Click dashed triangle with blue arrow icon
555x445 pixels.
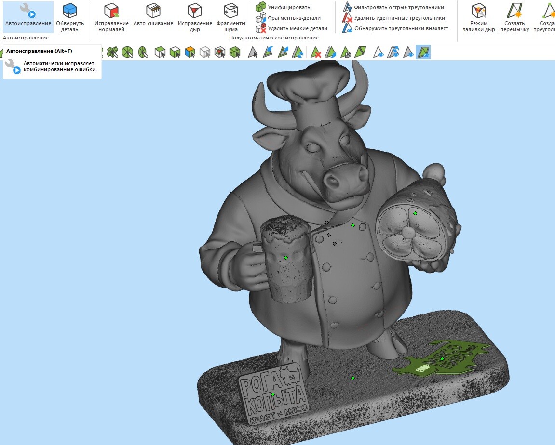click(x=331, y=52)
